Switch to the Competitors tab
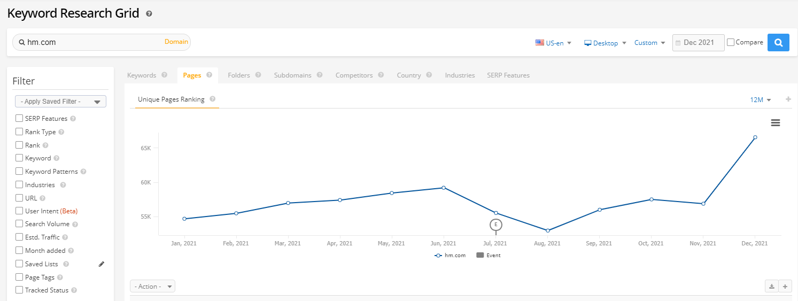The image size is (798, 301). click(x=354, y=75)
